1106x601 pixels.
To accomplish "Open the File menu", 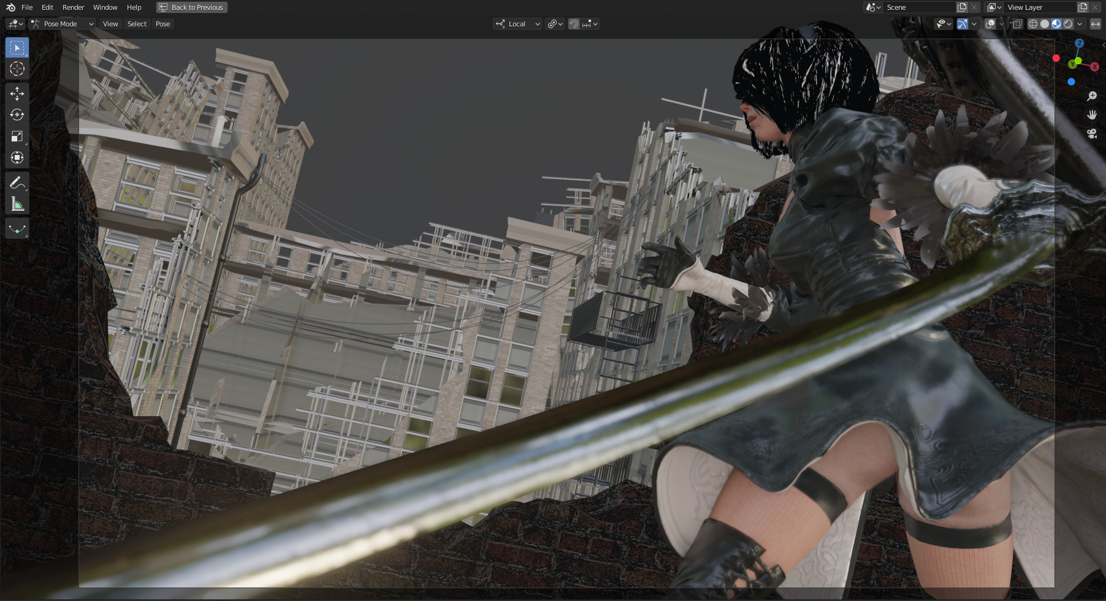I will 27,7.
